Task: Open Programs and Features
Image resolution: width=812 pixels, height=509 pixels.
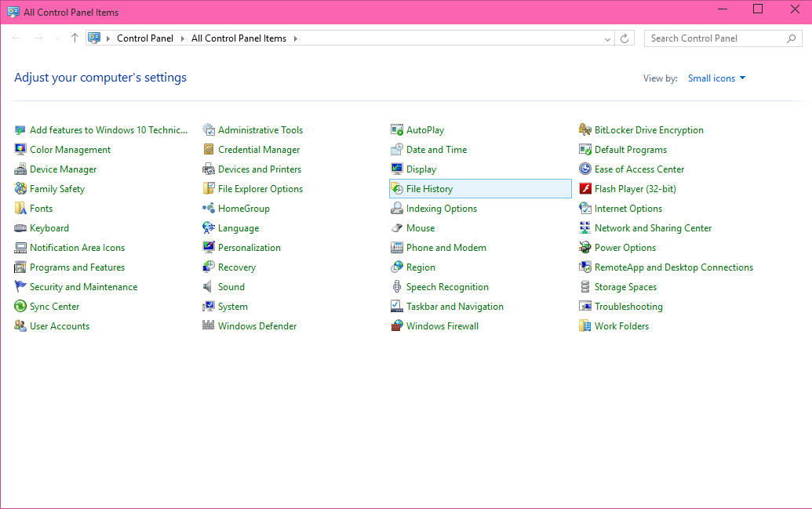Action: pos(77,267)
